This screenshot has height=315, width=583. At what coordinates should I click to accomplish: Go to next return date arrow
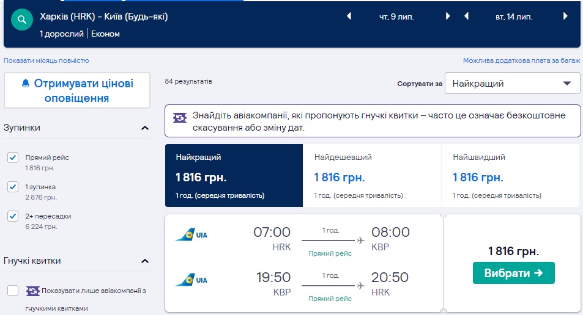(566, 16)
